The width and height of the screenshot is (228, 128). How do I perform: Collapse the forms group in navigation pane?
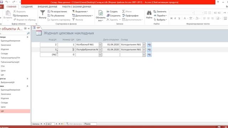tap(27, 86)
